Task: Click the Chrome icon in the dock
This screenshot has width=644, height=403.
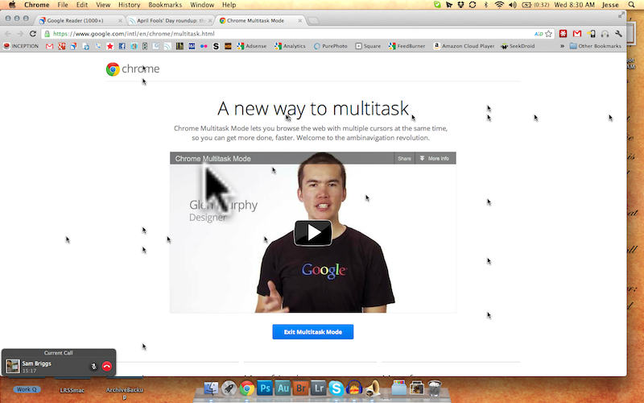Action: (x=247, y=388)
